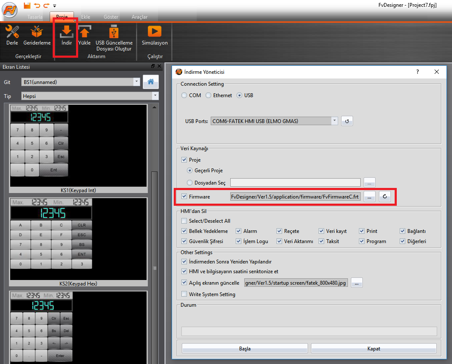Open the Tip type dropdown
Screen dimensions: 452x364
[x=155, y=96]
